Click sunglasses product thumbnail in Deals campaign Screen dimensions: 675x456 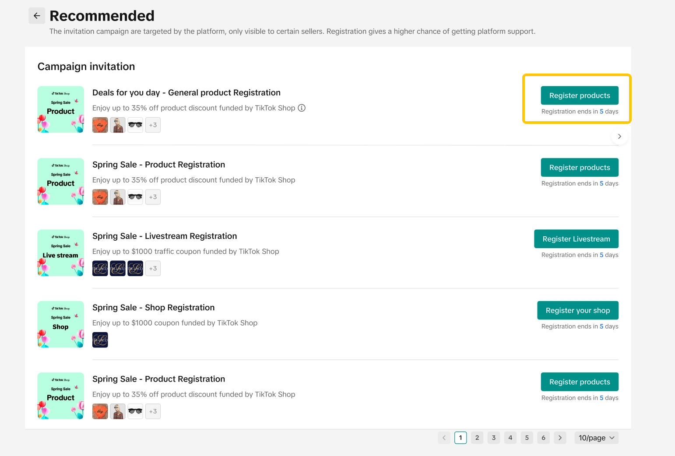pos(135,125)
